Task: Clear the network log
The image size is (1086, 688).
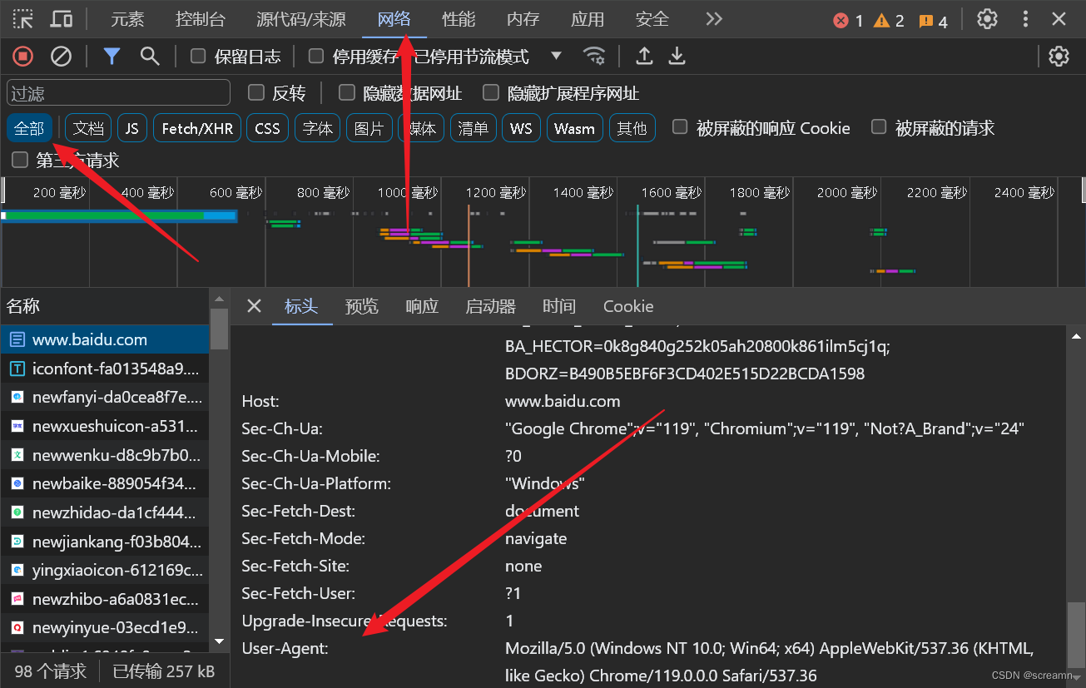Action: pyautogui.click(x=61, y=56)
